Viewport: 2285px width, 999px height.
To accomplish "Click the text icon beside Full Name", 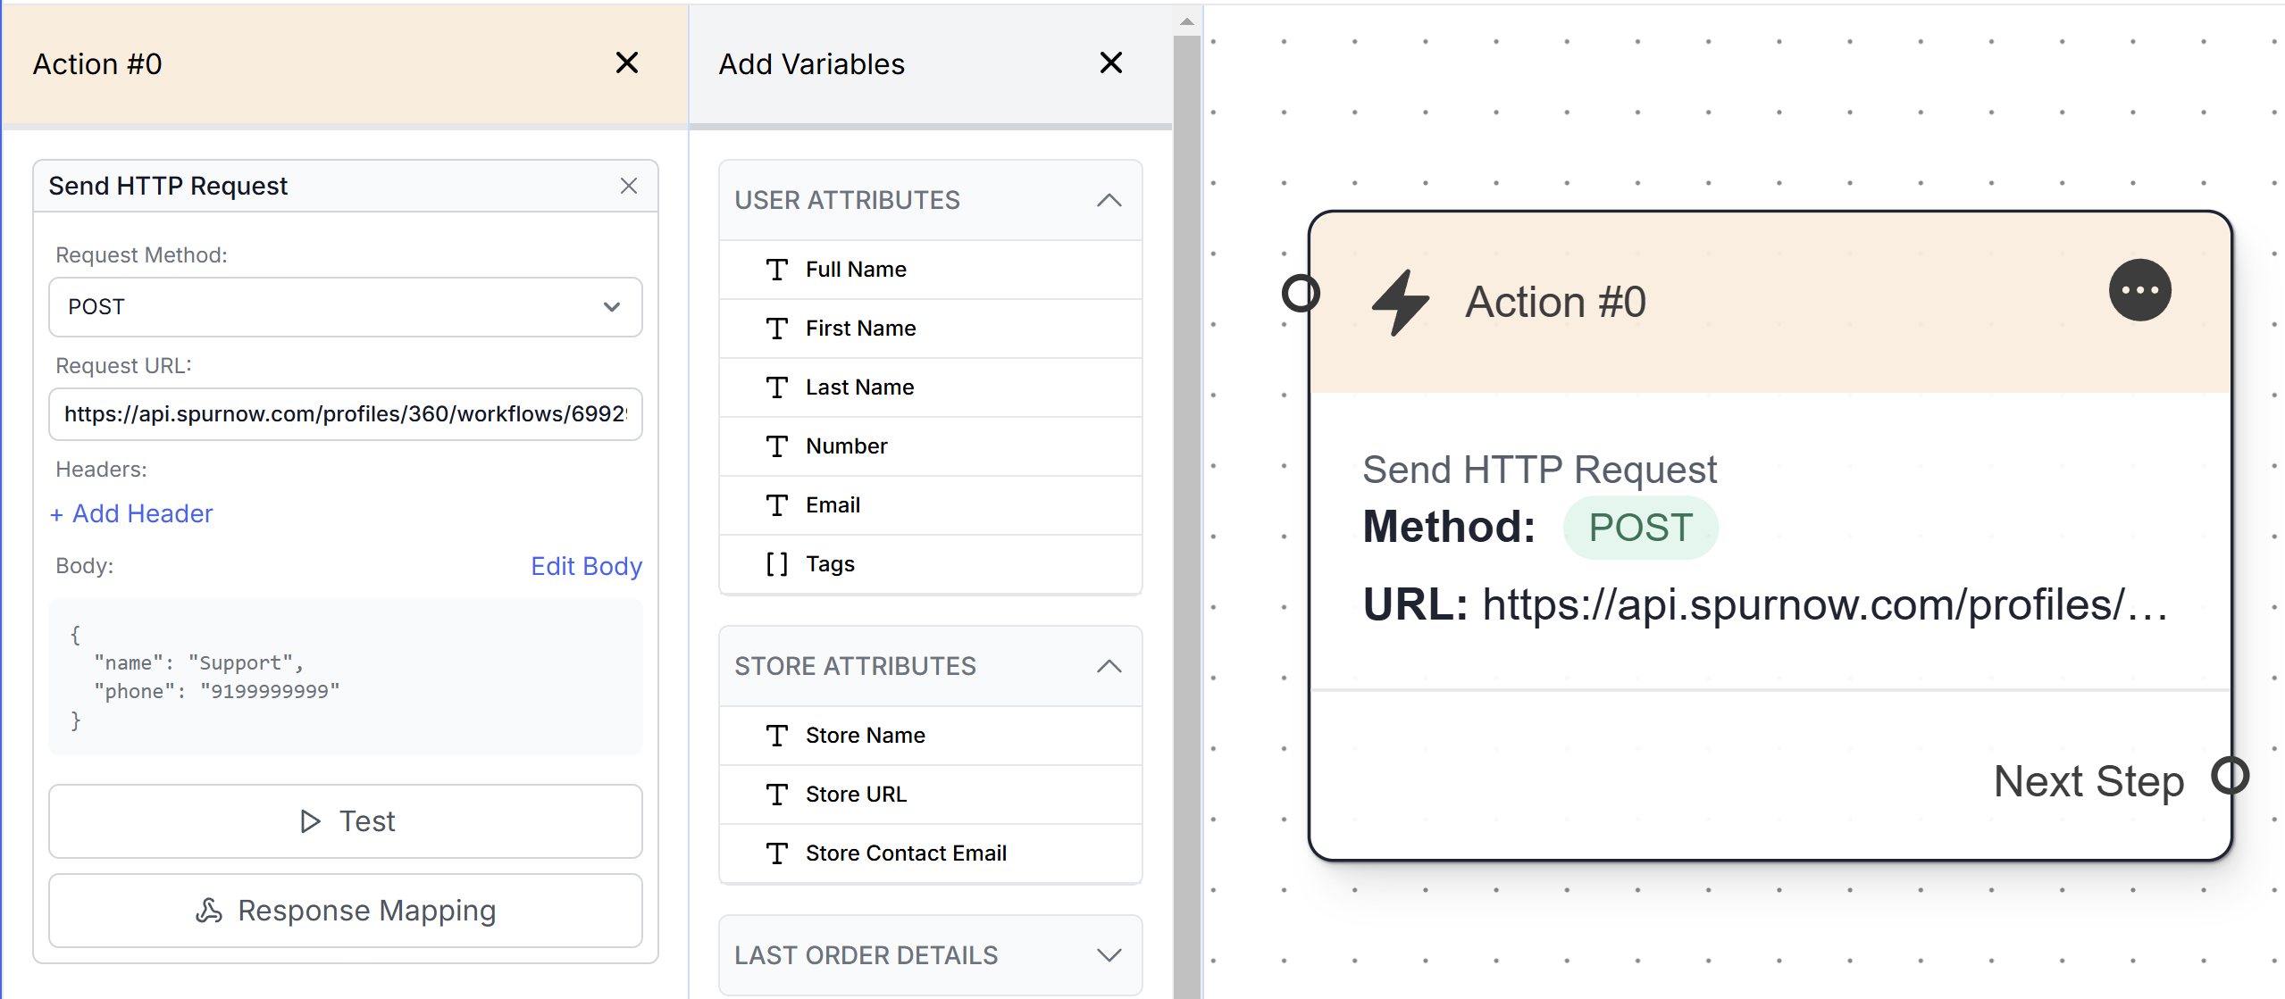I will tap(776, 270).
